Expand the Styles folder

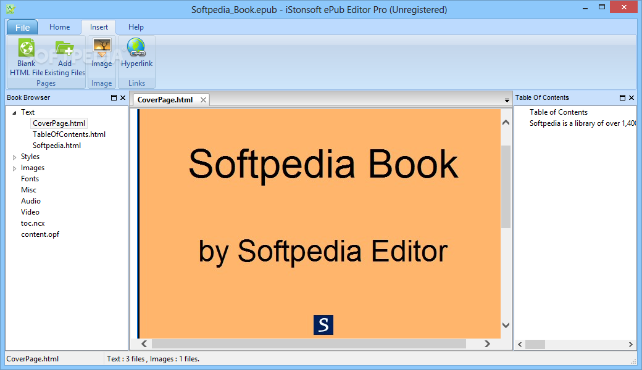pos(14,157)
